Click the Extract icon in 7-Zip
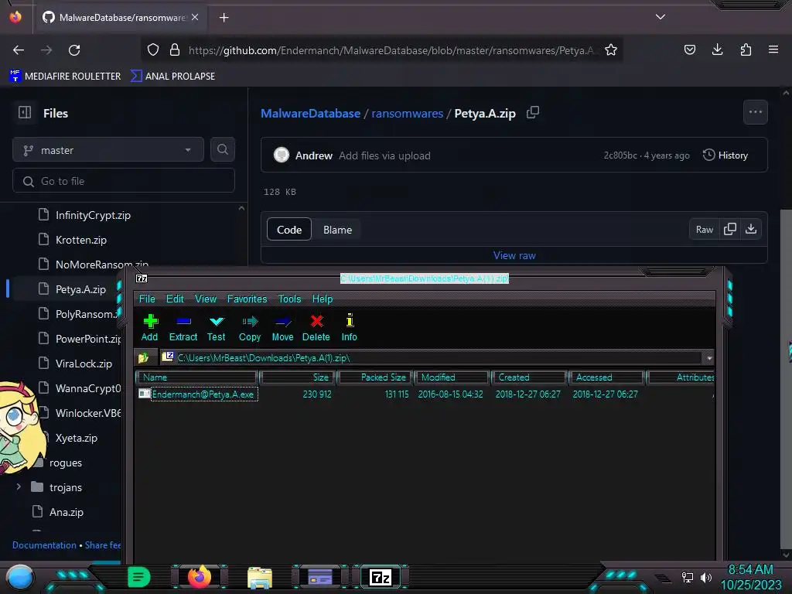792x594 pixels. (183, 328)
